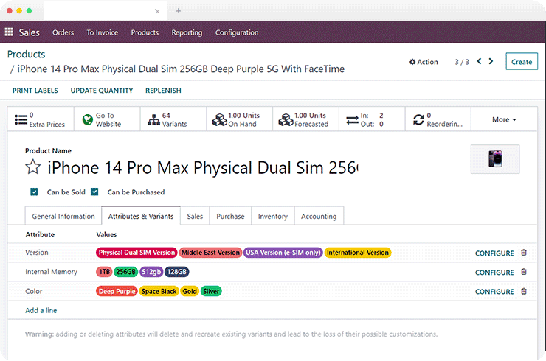This screenshot has height=361, width=546.
Task: Uncheck the Can be Sold checkbox
Action: click(x=34, y=192)
